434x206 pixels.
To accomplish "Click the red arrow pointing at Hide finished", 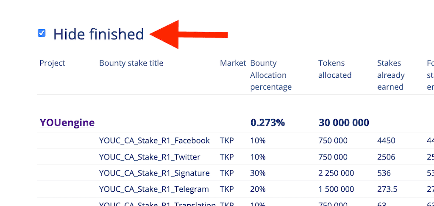I will coord(189,35).
